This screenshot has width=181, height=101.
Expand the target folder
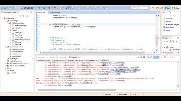click(5, 70)
